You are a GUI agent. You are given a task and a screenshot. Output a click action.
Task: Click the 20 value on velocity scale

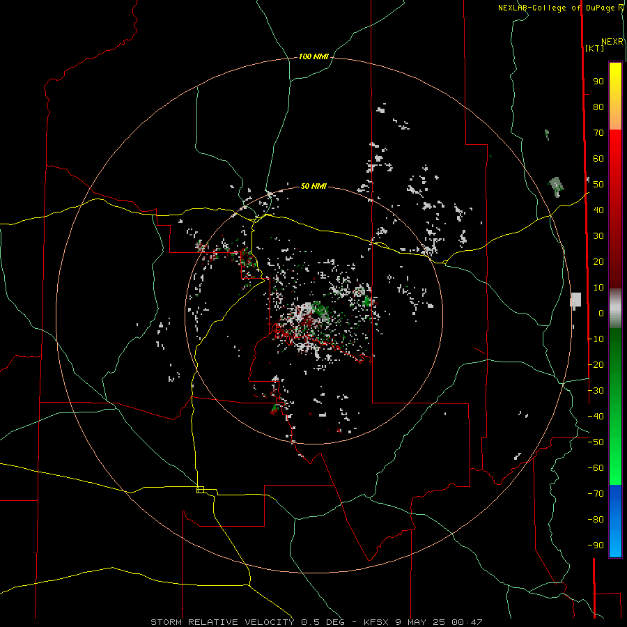click(598, 262)
